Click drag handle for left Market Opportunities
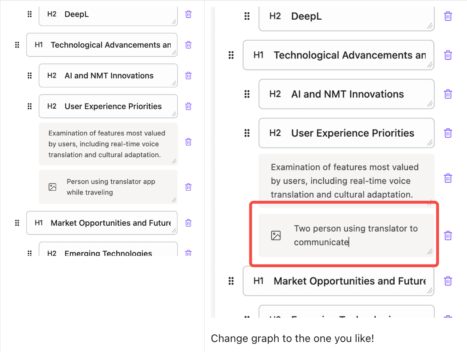This screenshot has width=467, height=352. [x=17, y=223]
